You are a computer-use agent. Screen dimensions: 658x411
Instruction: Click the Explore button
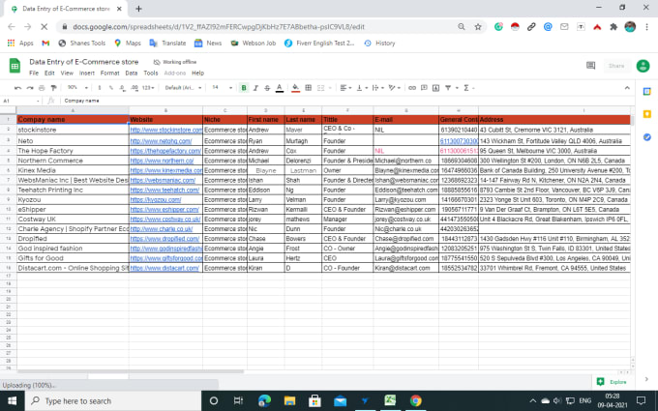613,382
